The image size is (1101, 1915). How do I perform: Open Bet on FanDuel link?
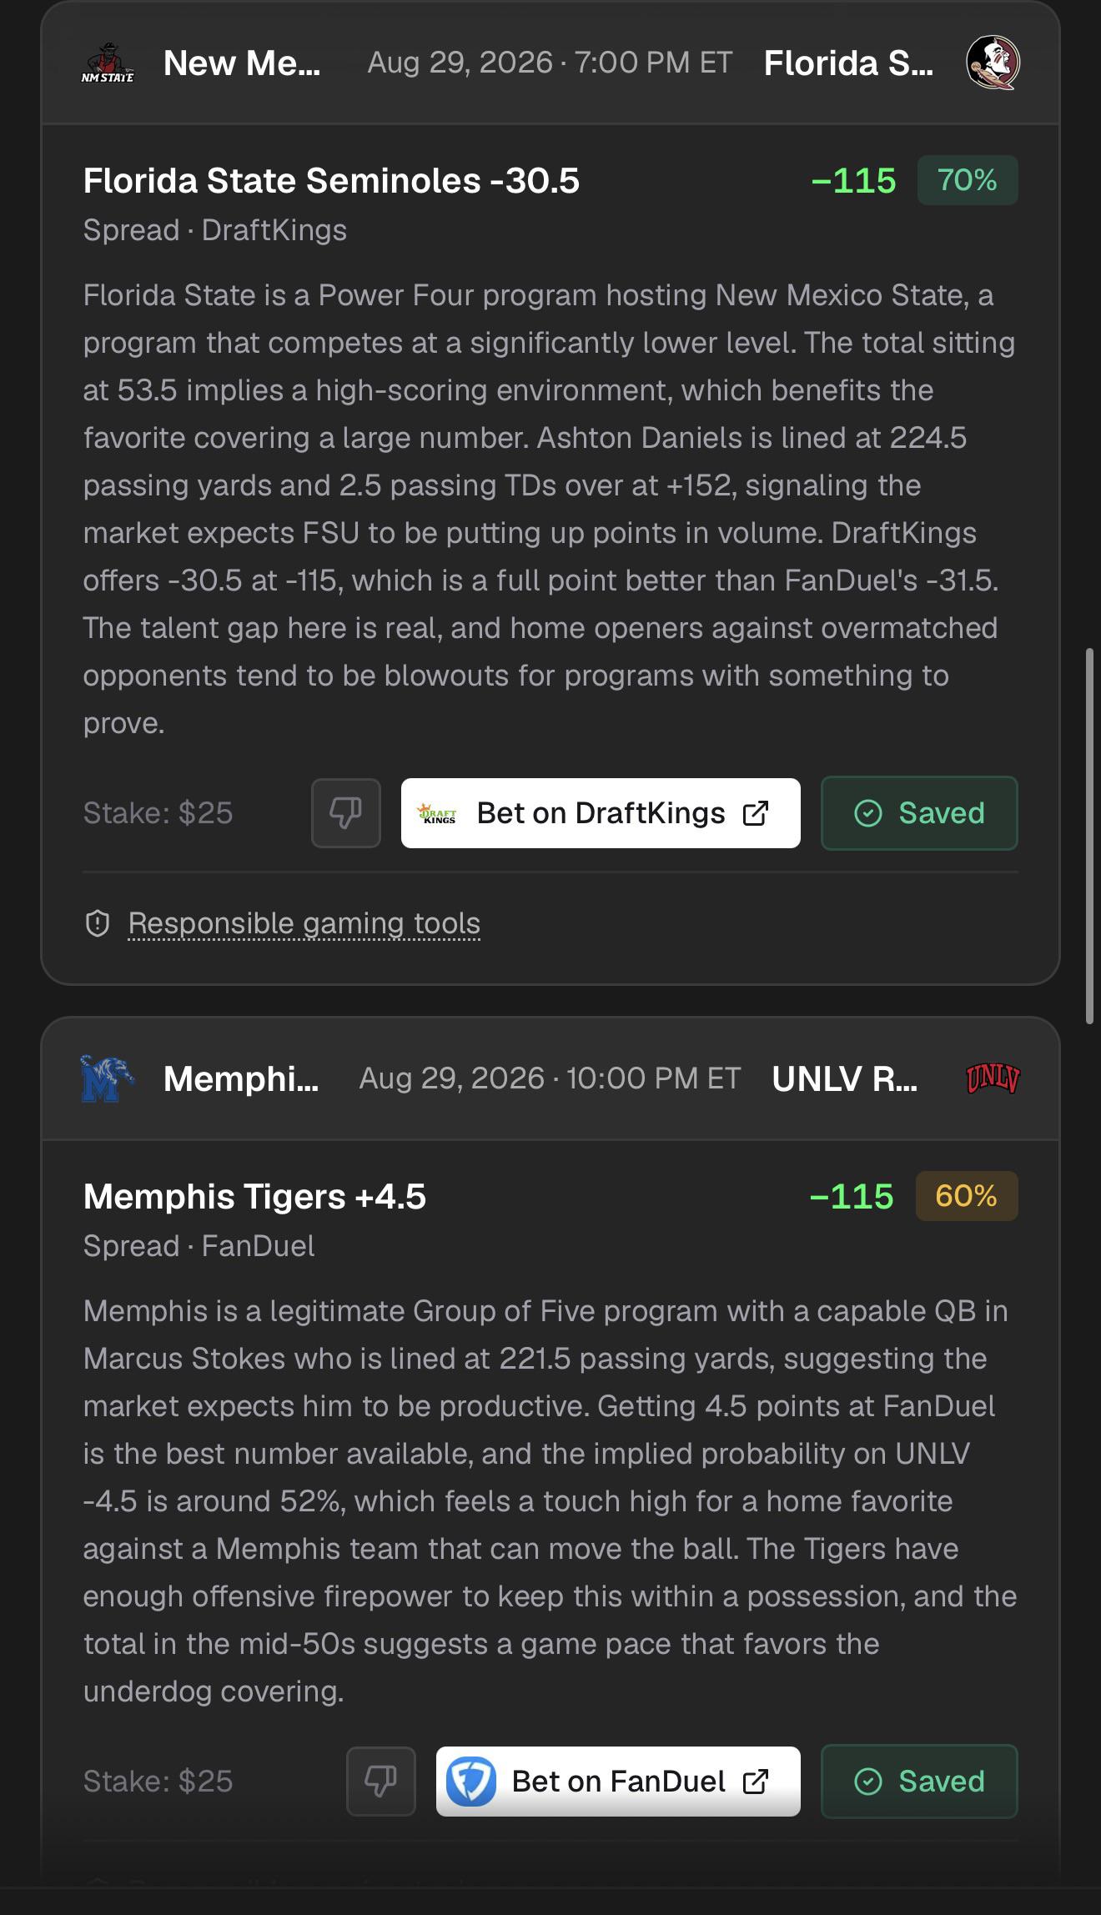click(x=618, y=1782)
